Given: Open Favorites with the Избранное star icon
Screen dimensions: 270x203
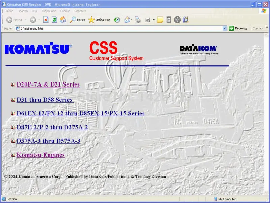Looking at the screenshot, I should pyautogui.click(x=91, y=20).
